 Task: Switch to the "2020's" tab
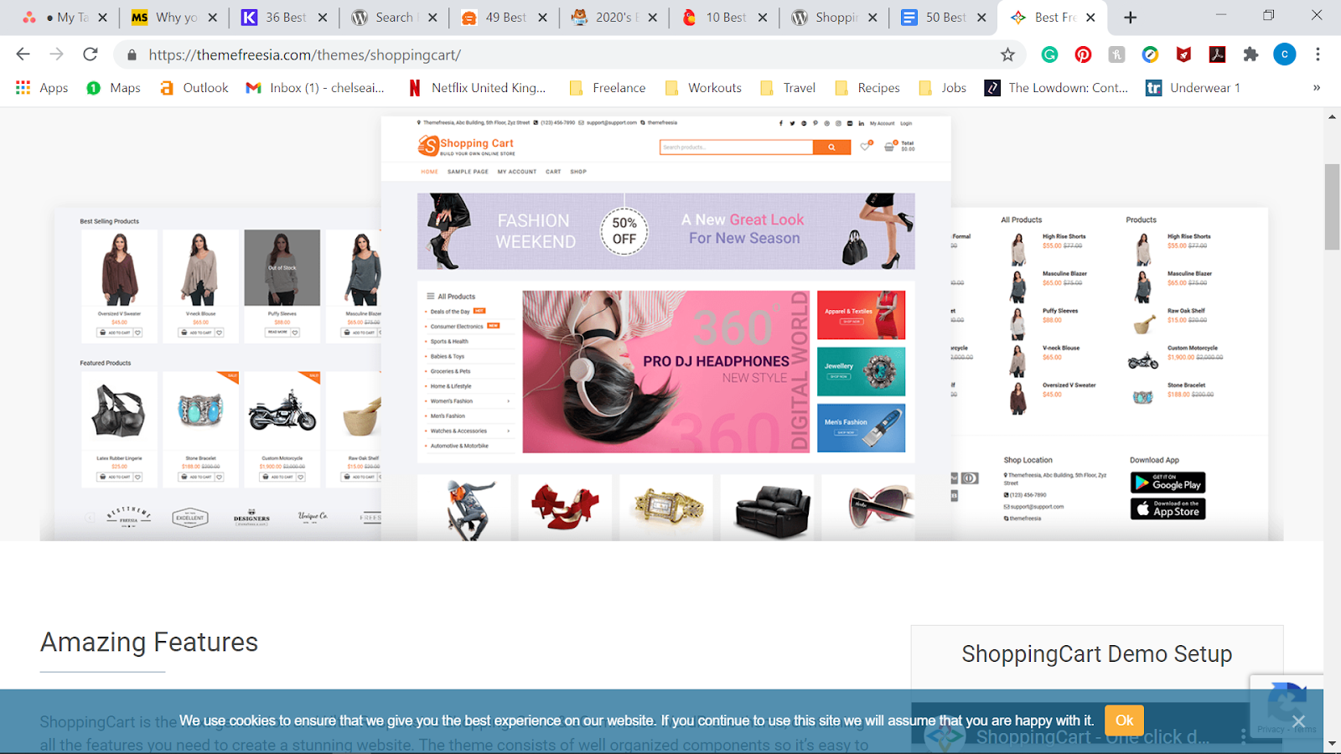click(612, 18)
